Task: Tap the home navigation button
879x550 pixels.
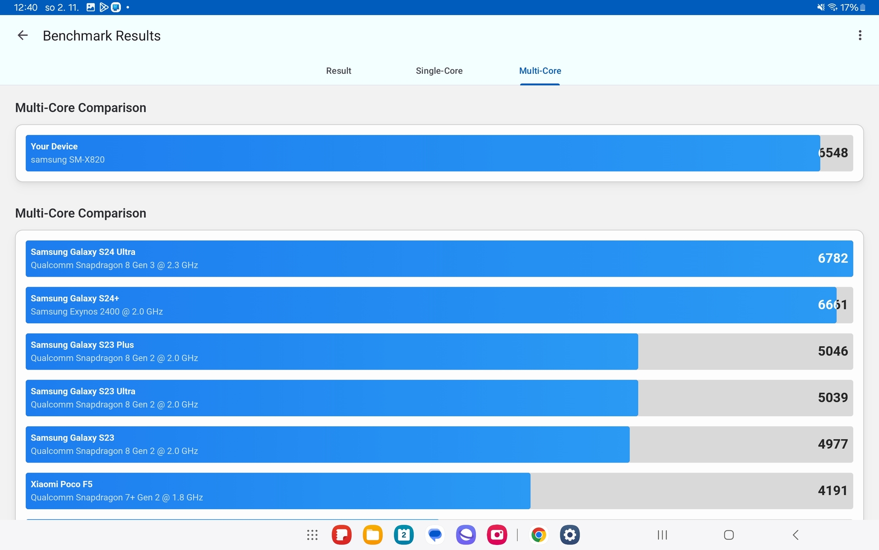Action: (729, 534)
